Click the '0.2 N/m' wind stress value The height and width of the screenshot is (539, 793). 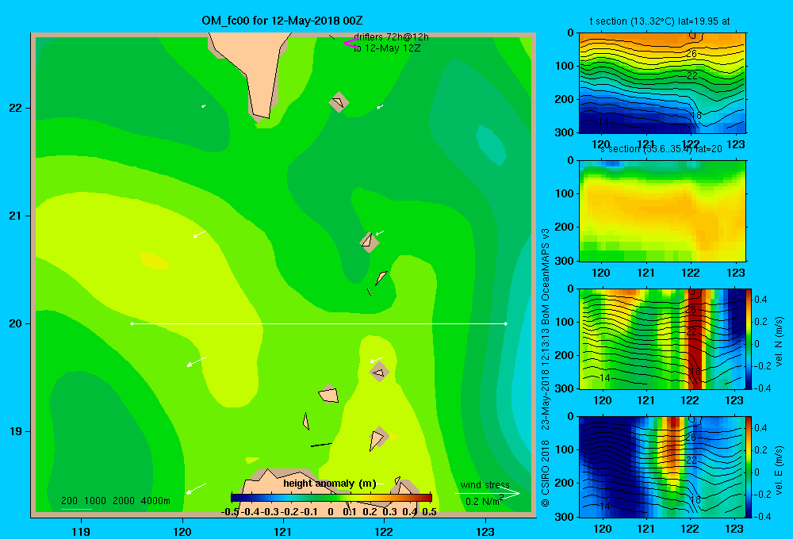(x=484, y=501)
